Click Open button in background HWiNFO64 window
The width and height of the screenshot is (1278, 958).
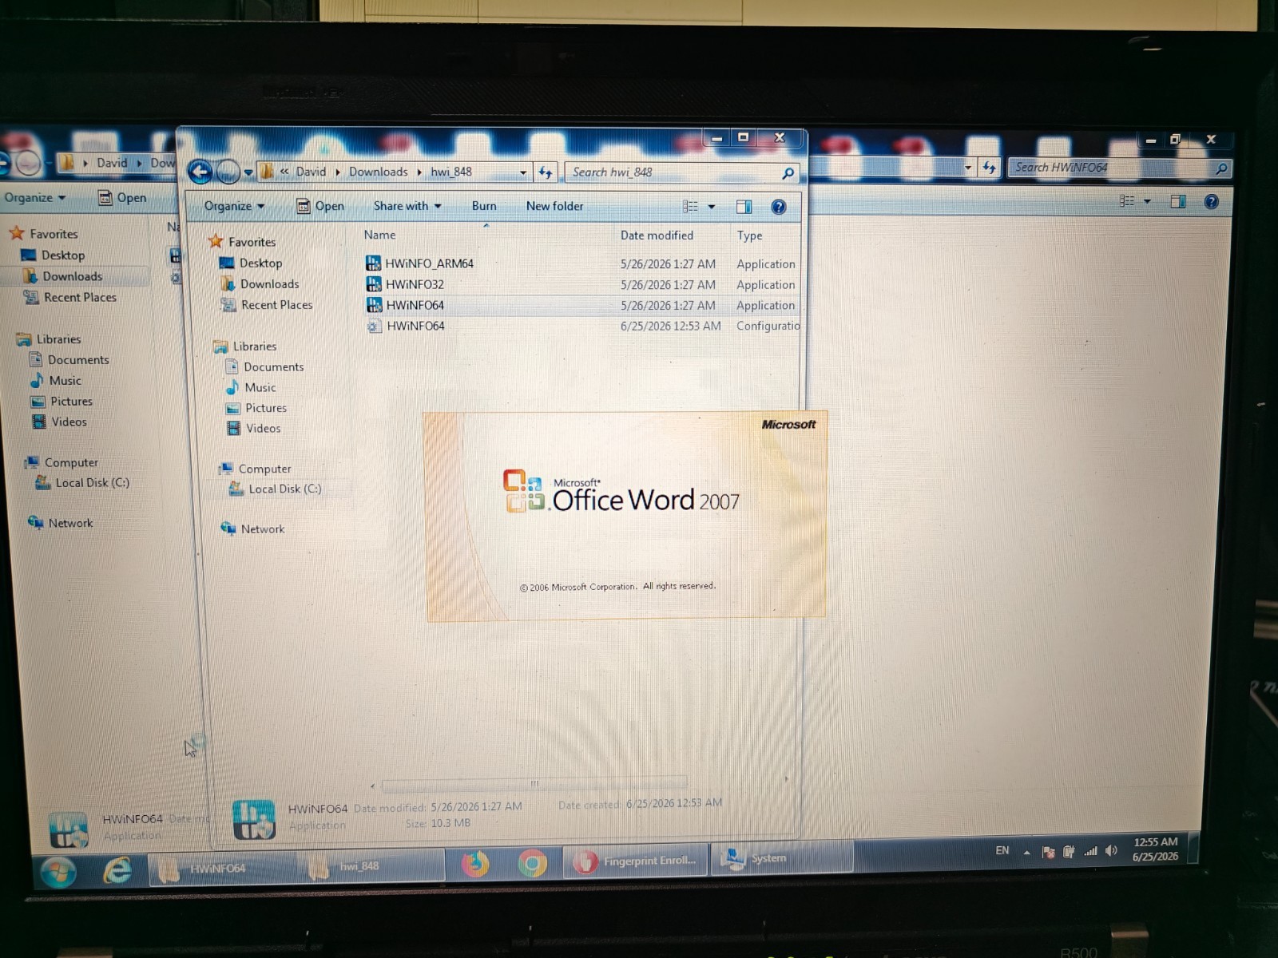(122, 197)
